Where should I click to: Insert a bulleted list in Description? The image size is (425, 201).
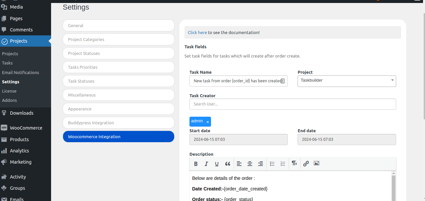tap(272, 164)
